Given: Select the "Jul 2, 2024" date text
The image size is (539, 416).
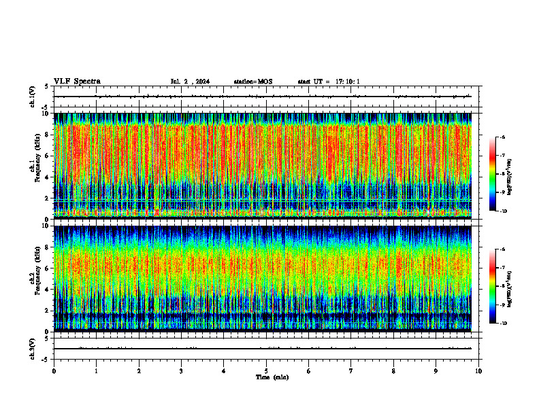Looking at the screenshot, I should tap(190, 82).
